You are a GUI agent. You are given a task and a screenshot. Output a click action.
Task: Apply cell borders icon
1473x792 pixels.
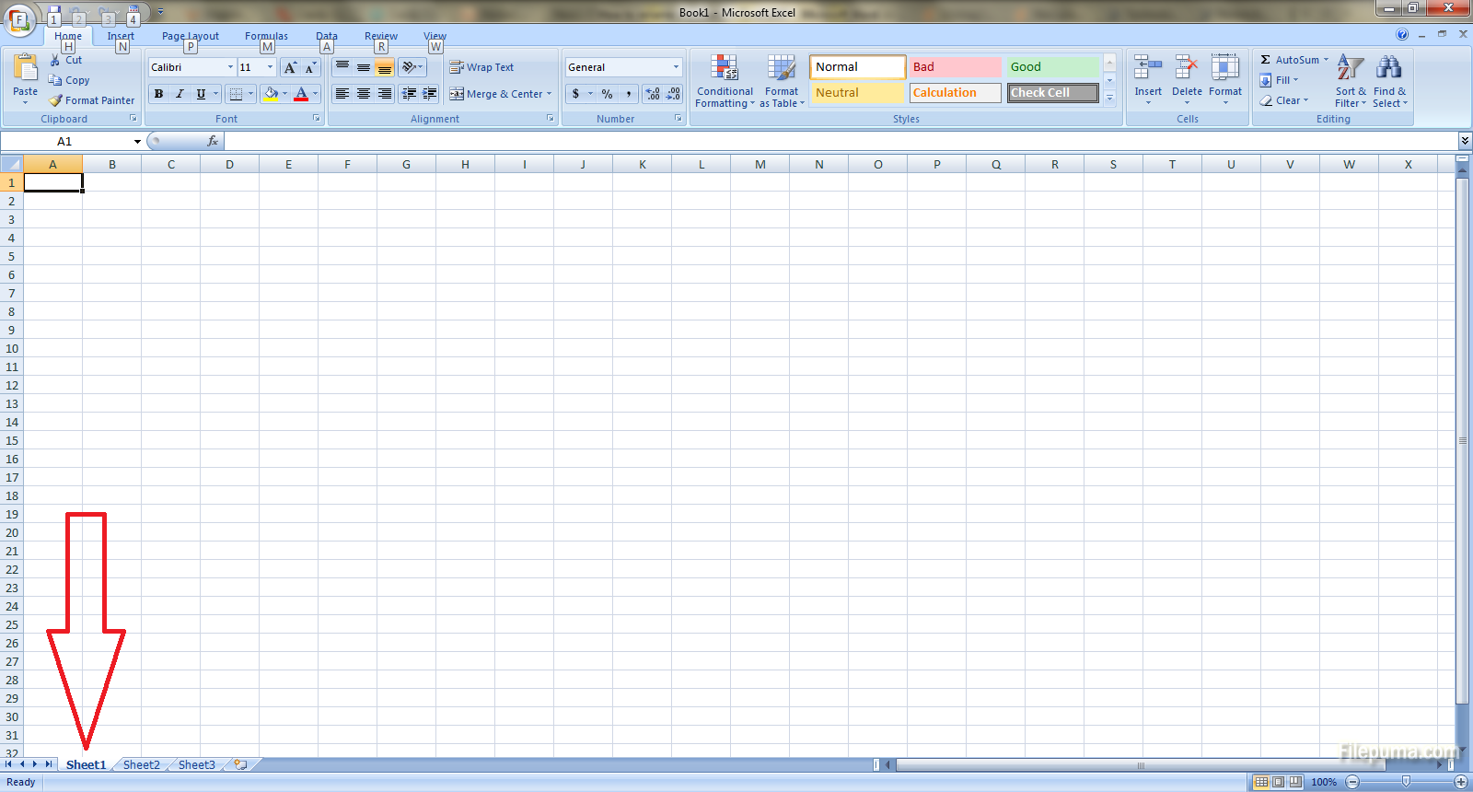[x=236, y=94]
